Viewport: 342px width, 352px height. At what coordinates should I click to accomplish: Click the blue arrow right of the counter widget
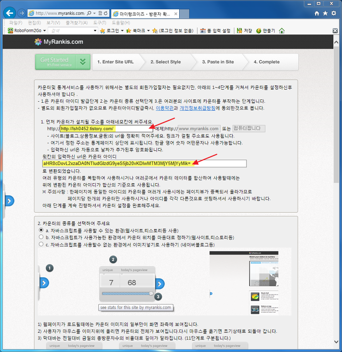[159, 284]
